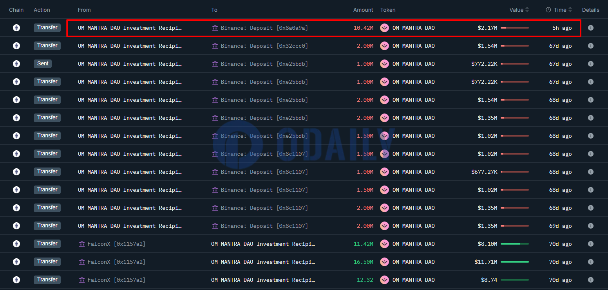This screenshot has height=290, width=608.
Task: Open details info for the 11.42M row
Action: (590, 244)
